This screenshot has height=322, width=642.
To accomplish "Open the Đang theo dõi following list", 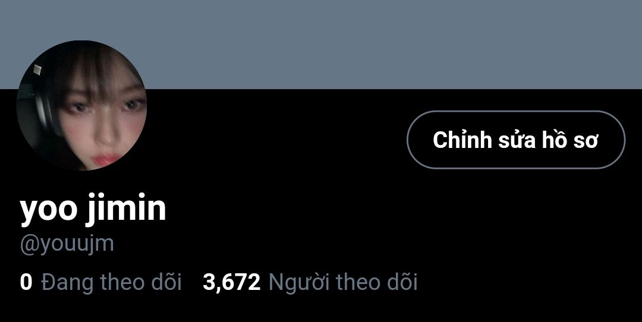I will tap(100, 283).
